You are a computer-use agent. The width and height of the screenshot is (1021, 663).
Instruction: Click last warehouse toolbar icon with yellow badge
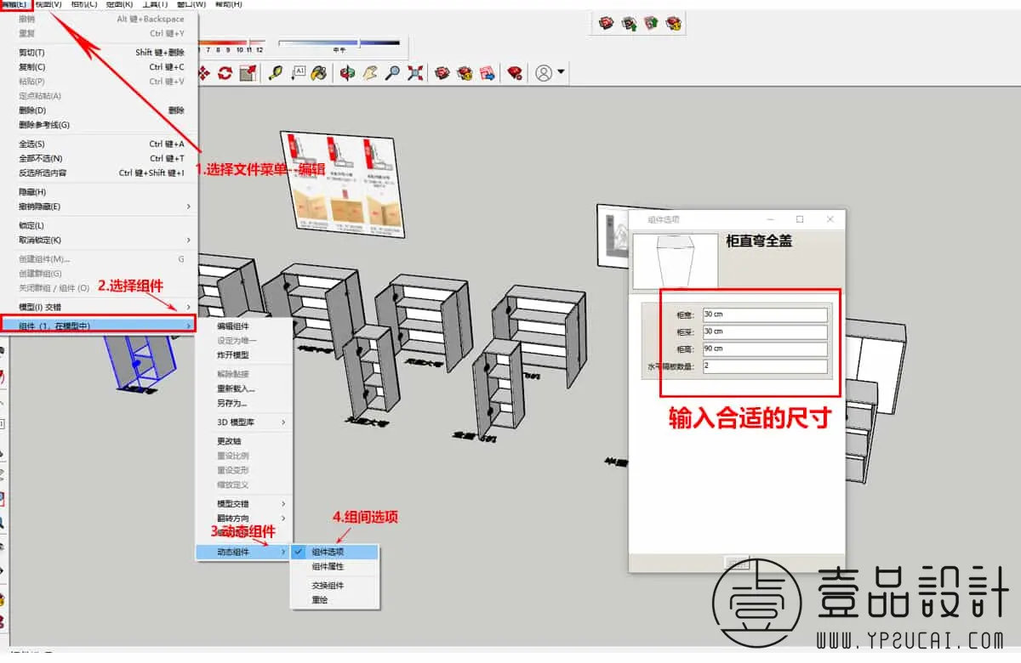673,23
